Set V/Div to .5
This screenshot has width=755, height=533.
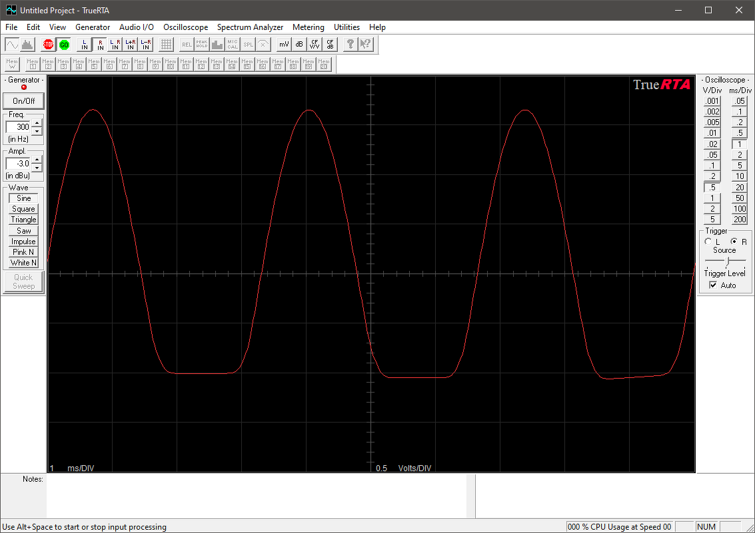coord(712,188)
